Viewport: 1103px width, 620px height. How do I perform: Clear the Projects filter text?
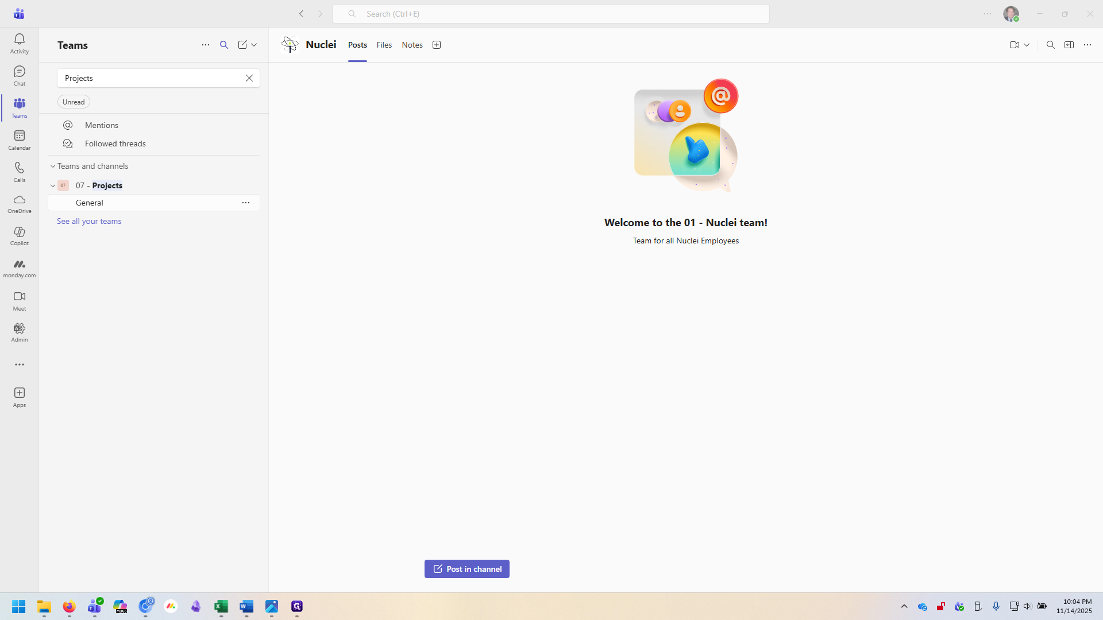[249, 78]
